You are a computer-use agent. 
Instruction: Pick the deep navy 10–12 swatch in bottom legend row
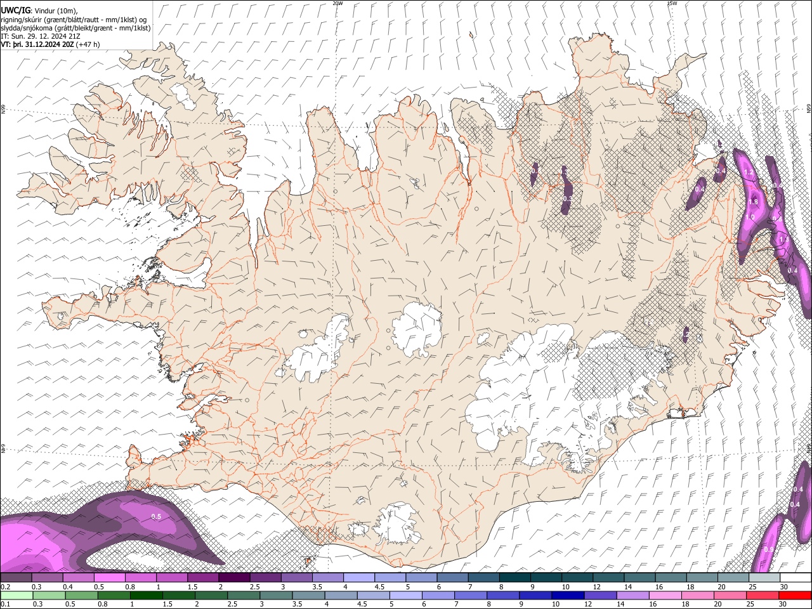coord(567,595)
